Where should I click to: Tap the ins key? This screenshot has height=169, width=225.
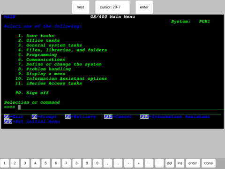tap(180, 163)
